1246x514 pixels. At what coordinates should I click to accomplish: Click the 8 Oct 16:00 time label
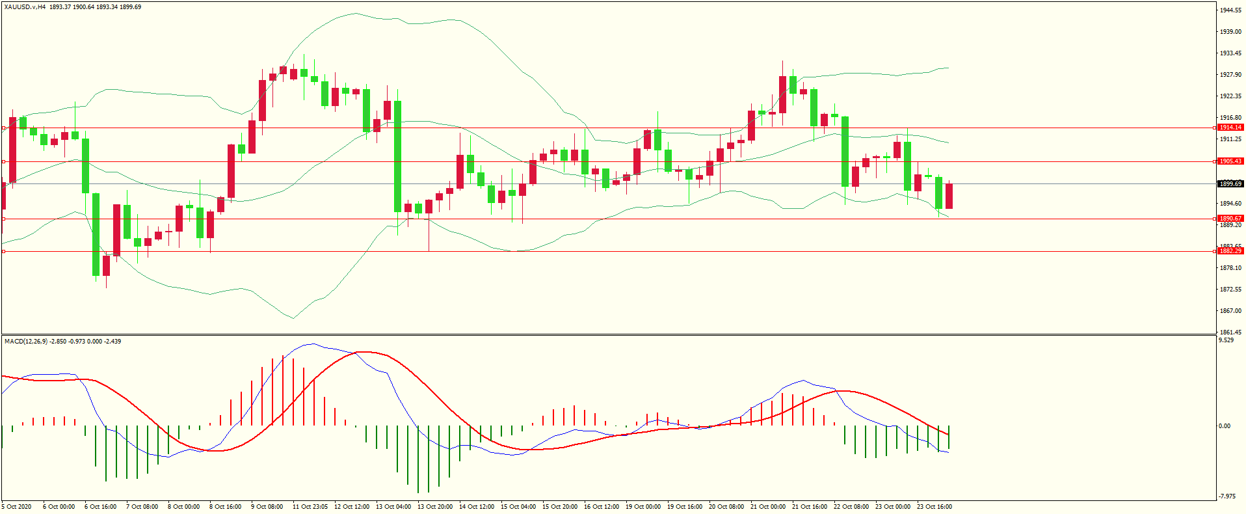tap(226, 507)
